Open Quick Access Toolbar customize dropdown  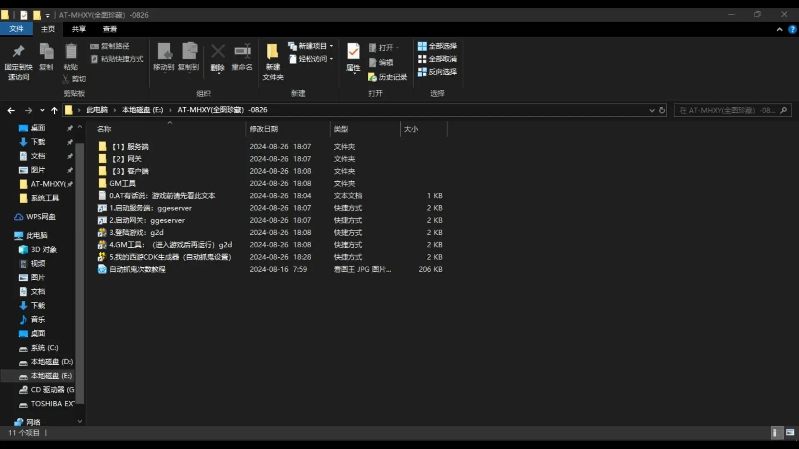47,15
